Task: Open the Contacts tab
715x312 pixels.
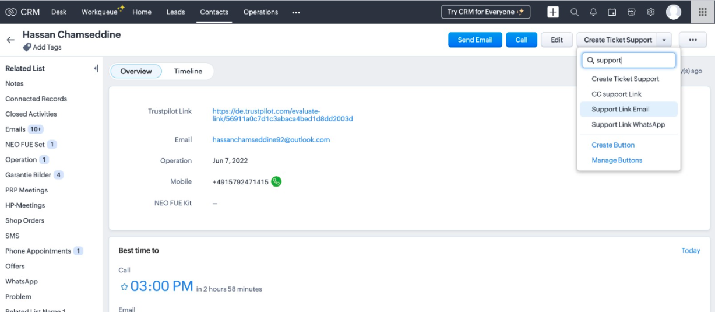Action: (214, 12)
